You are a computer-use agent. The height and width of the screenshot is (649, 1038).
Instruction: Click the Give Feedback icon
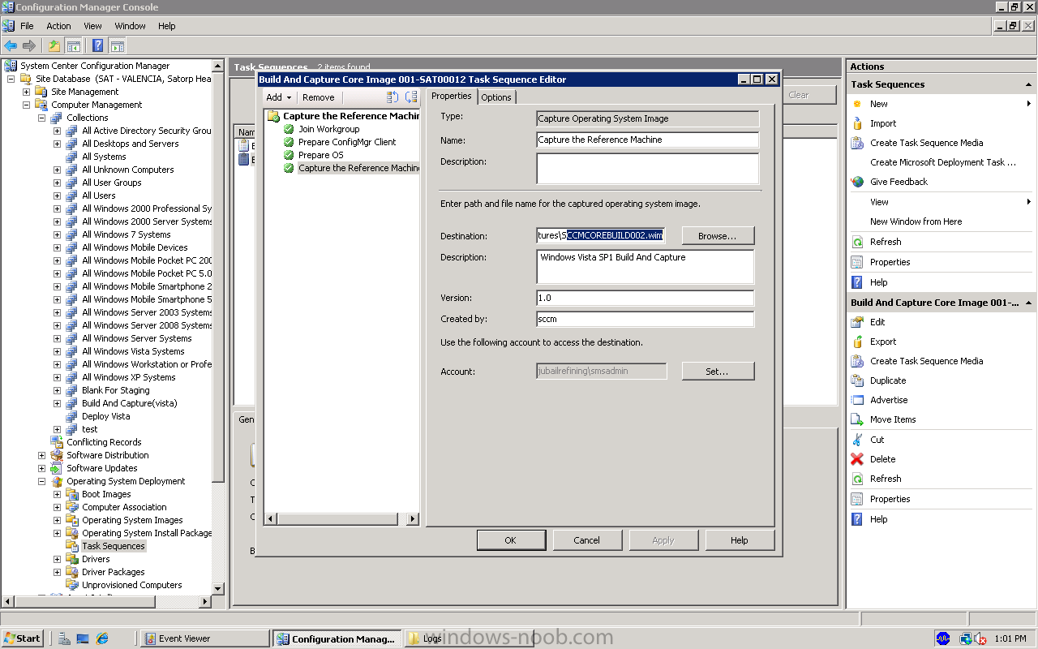click(x=857, y=182)
